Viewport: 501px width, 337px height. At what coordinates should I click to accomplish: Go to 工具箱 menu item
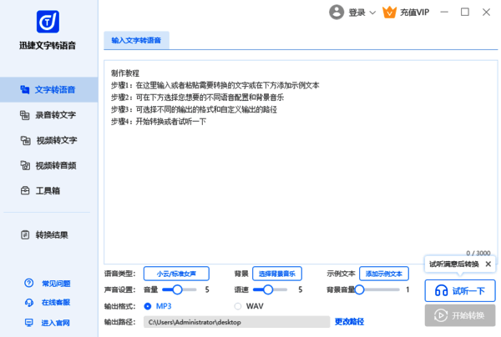click(x=48, y=190)
